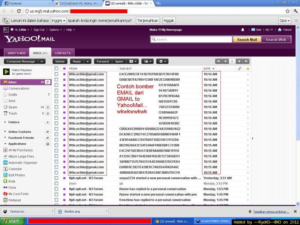300x225 pixels.
Task: Check message E4CE2885C5F141D792FB03D7C9014F80
Action: point(56,74)
